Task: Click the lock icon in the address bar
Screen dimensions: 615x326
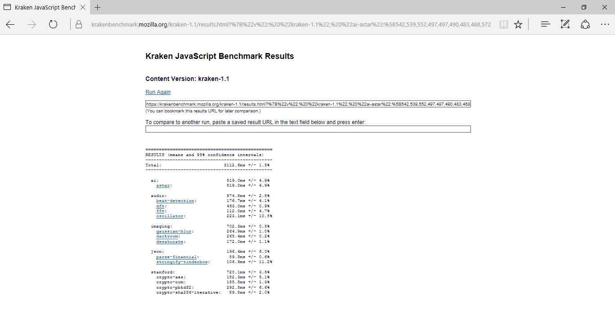Action: point(79,25)
